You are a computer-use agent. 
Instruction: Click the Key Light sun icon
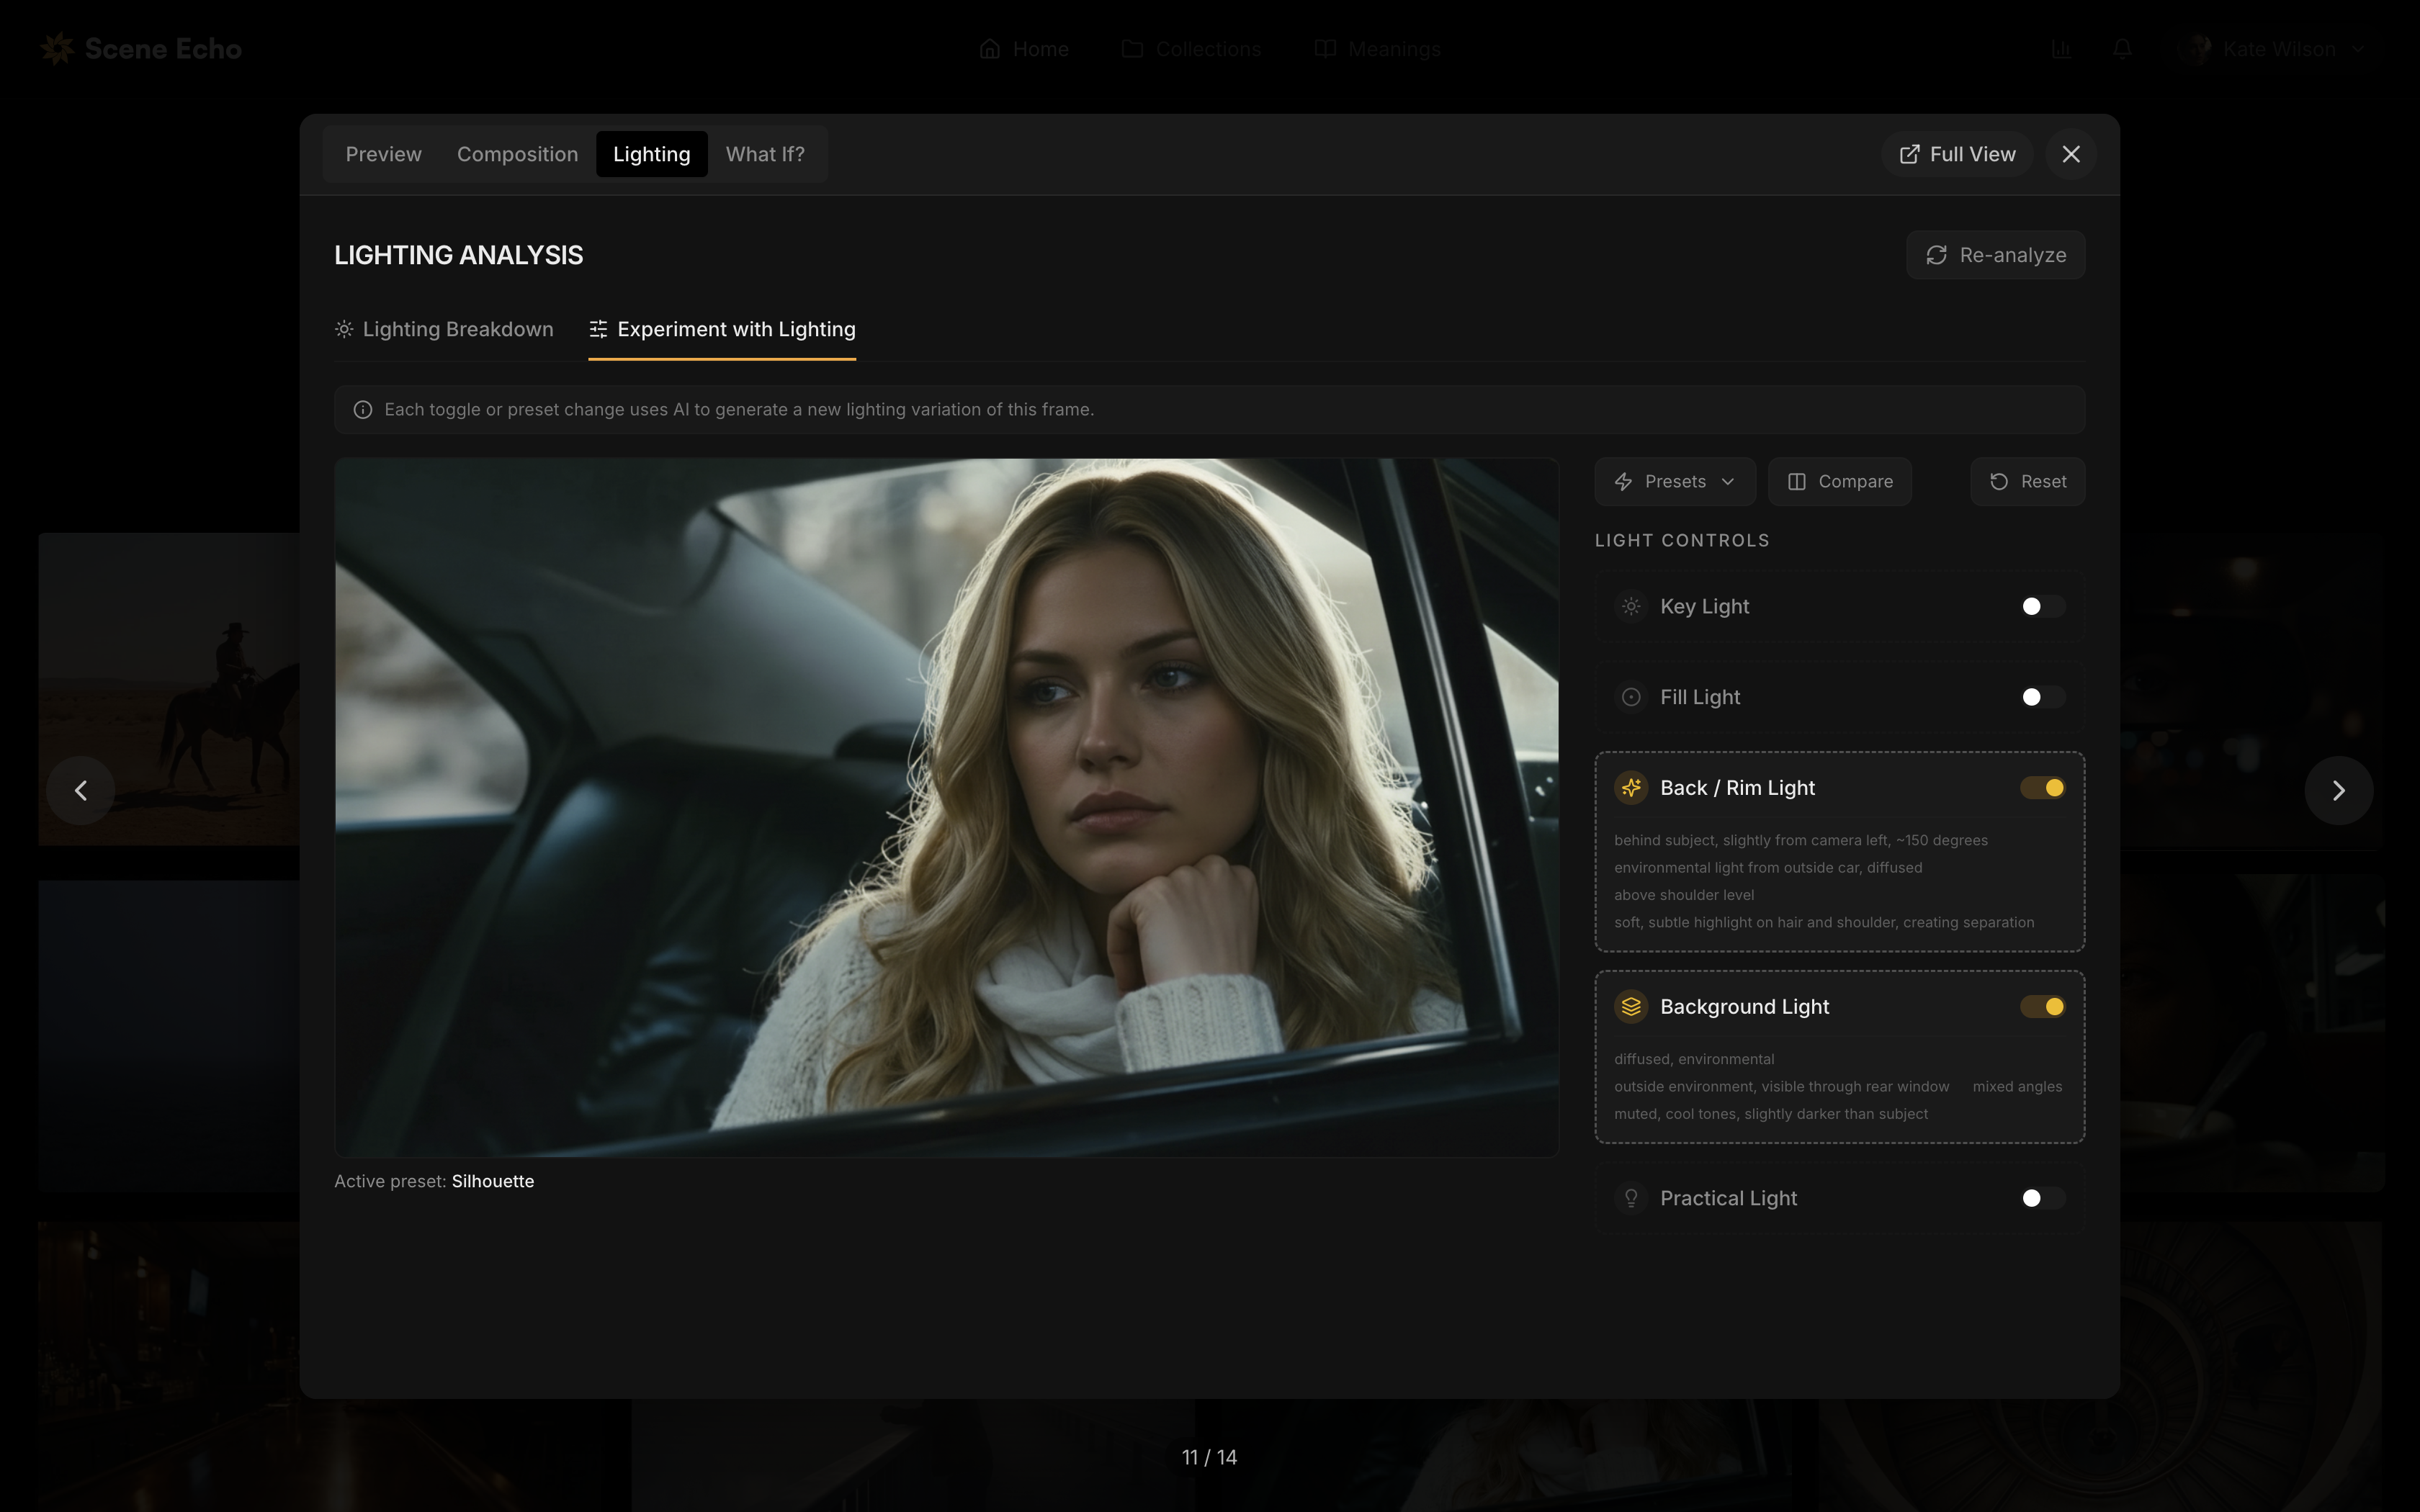(x=1631, y=606)
